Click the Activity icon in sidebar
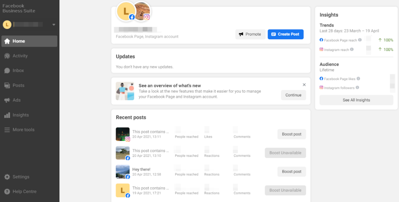 coord(7,56)
